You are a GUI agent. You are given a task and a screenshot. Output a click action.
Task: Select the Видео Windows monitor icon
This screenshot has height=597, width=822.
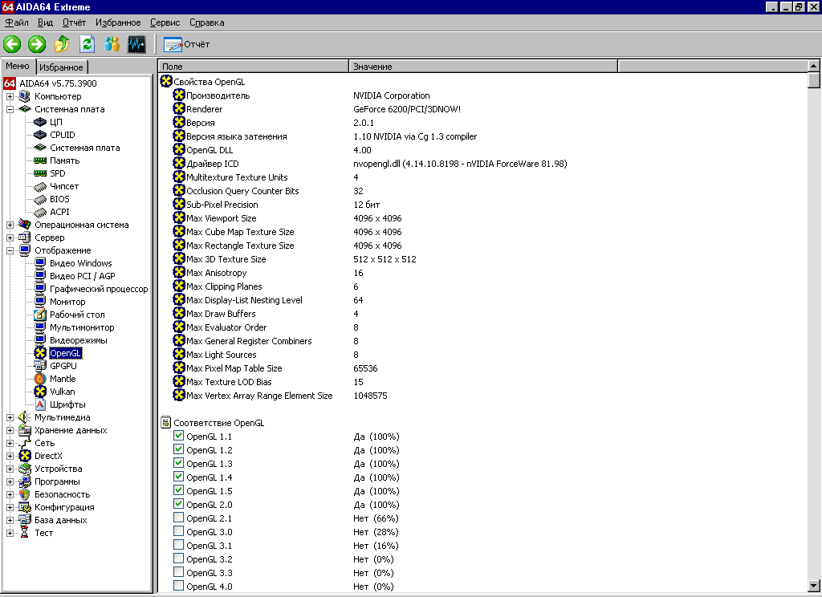[40, 263]
